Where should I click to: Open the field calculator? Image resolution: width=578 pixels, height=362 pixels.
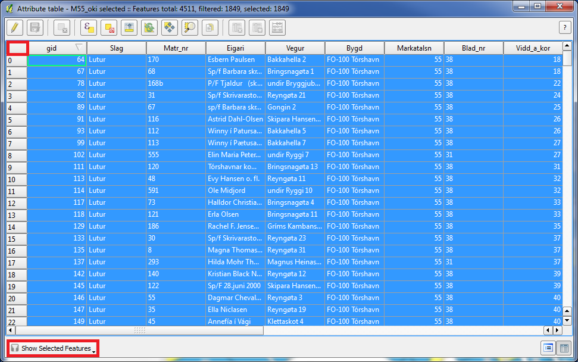(x=277, y=27)
